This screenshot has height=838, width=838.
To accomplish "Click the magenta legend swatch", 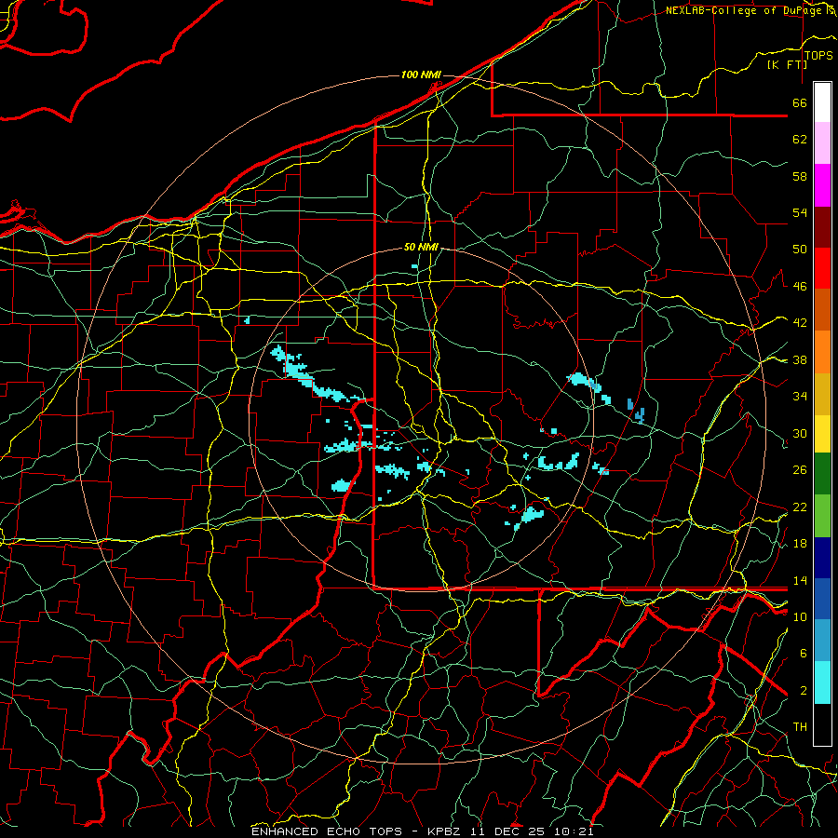I will [x=822, y=185].
